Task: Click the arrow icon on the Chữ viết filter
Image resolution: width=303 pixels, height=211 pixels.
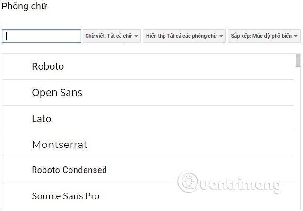Action: pyautogui.click(x=136, y=36)
